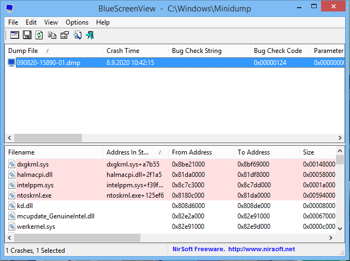Click the Exit door toolbar icon
The width and height of the screenshot is (350, 261).
90,35
